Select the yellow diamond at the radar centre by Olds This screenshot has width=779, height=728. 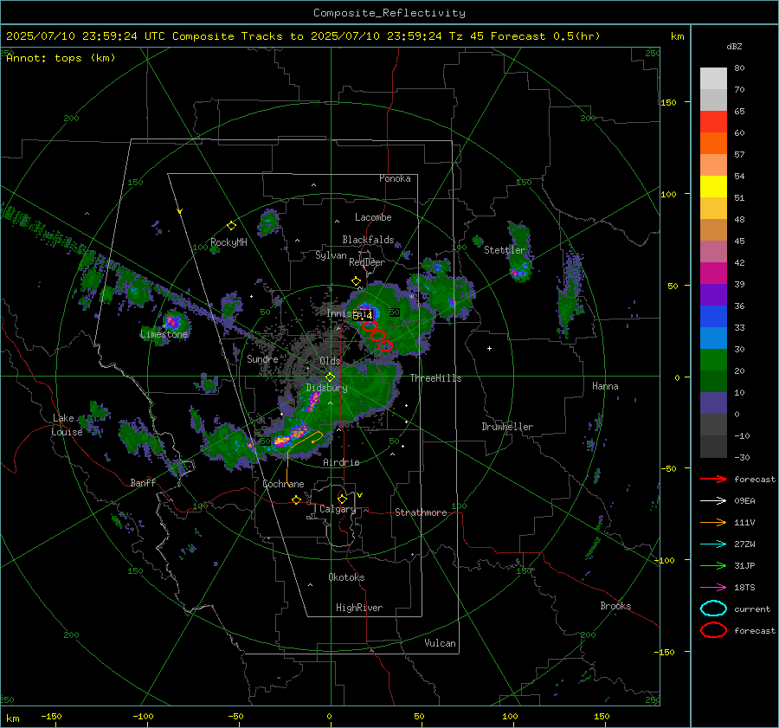pyautogui.click(x=330, y=377)
